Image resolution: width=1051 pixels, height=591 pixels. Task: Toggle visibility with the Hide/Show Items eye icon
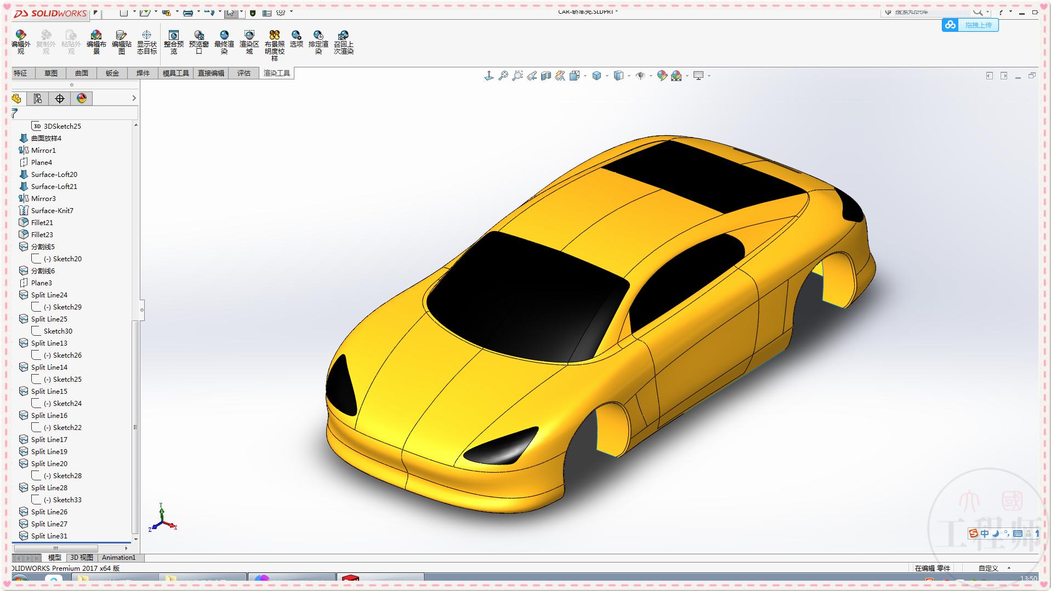pyautogui.click(x=640, y=75)
